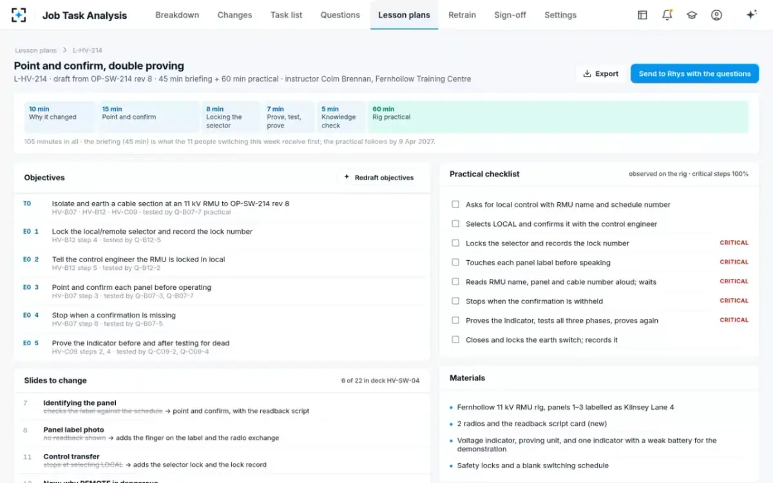Screen dimensions: 773x483
Task: Switch to the Changes tab
Action: click(234, 15)
